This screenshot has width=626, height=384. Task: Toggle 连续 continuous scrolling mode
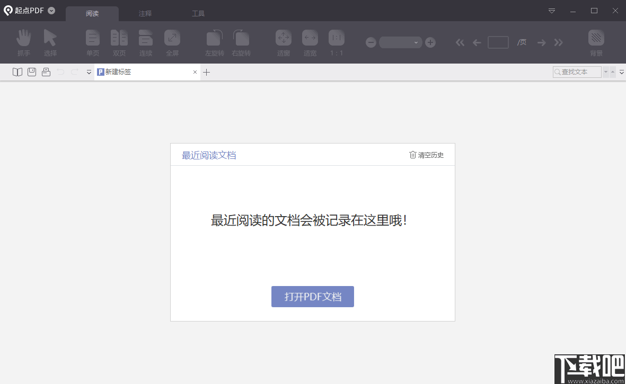[146, 42]
